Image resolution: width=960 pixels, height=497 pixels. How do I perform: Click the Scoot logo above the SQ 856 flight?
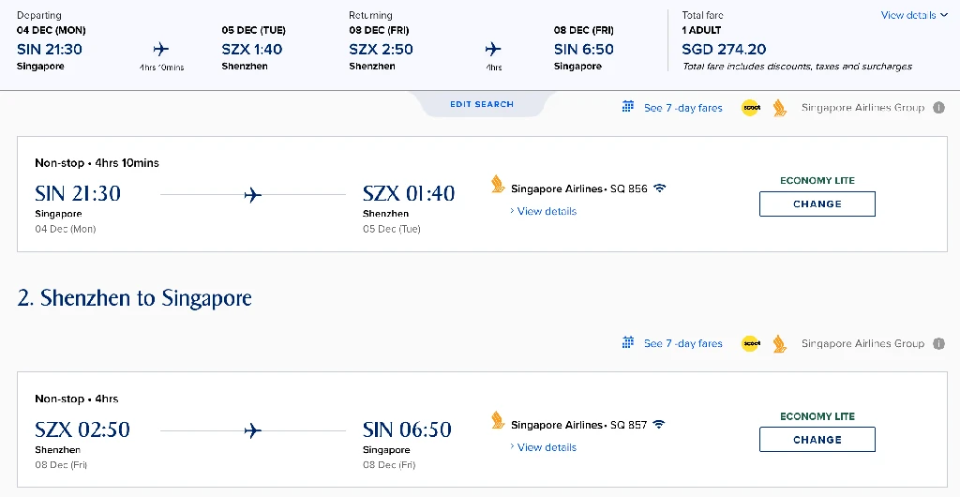click(x=751, y=108)
